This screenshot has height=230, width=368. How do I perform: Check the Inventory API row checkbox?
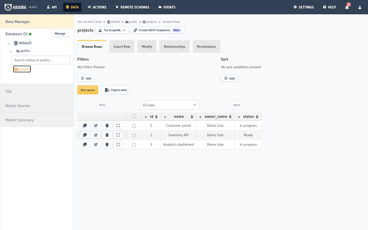134,135
